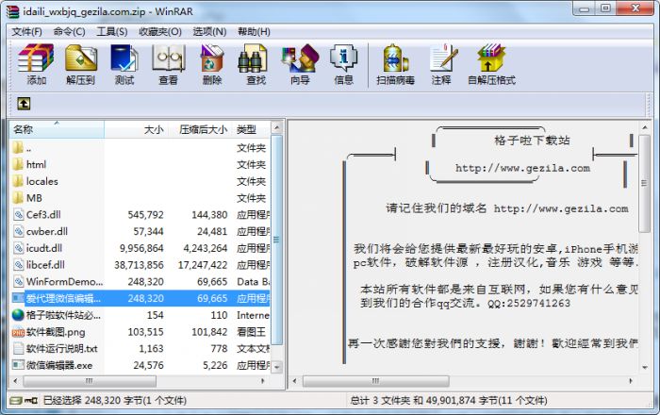This screenshot has height=415, width=660.
Task: Click the 4,243,264 compressed size value
Action: (205, 248)
